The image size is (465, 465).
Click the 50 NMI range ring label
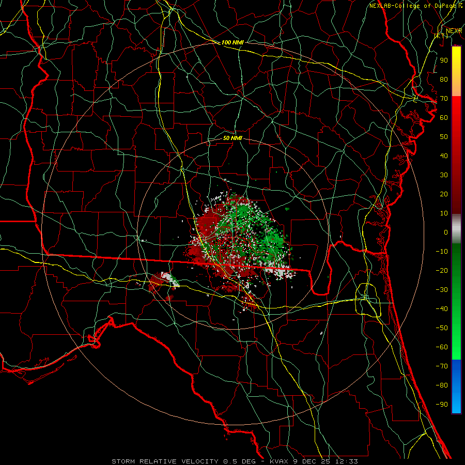point(233,138)
